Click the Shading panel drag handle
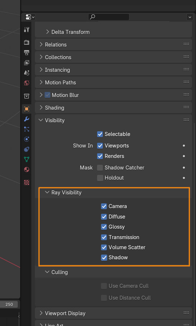 [186, 107]
